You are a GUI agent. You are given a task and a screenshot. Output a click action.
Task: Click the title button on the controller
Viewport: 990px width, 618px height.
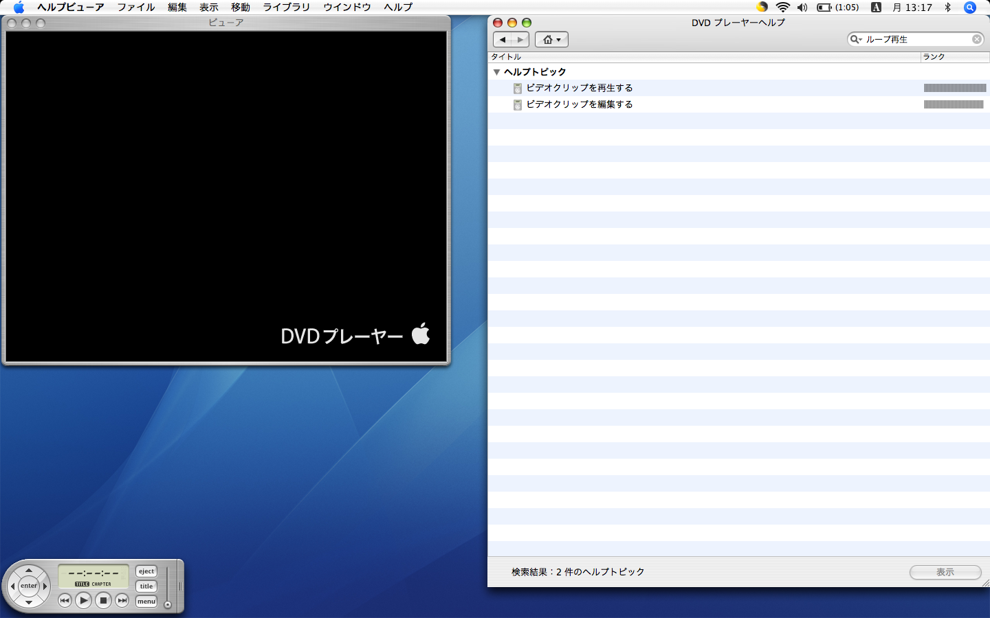[146, 586]
